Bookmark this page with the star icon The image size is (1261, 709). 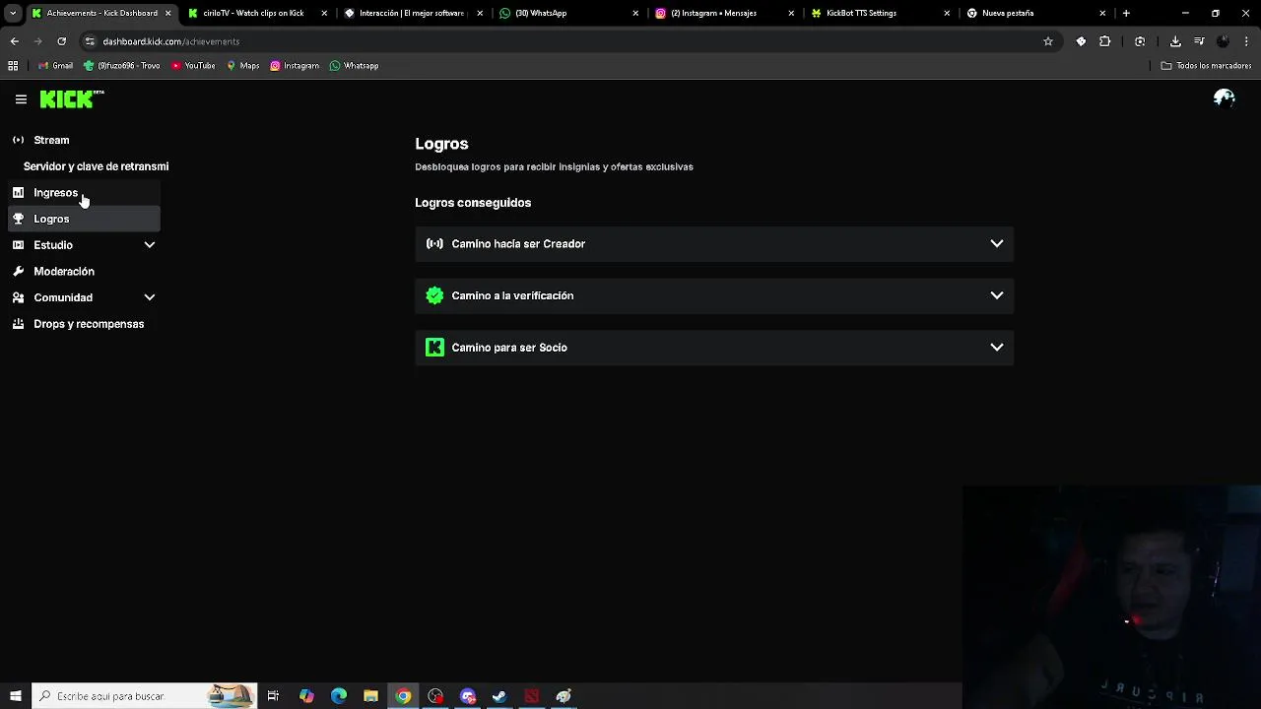tap(1048, 41)
